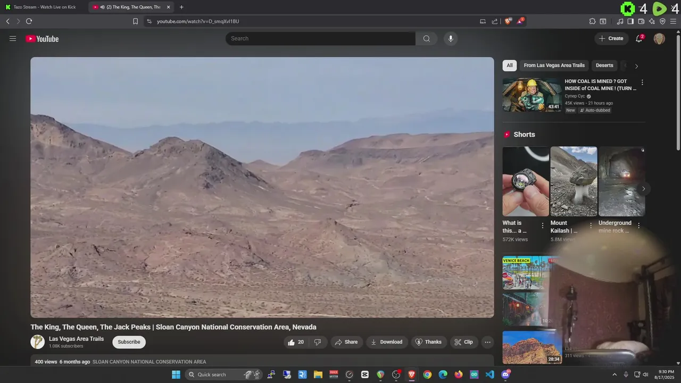Open Brave VPN shield icon
The image size is (681, 383).
point(662,21)
